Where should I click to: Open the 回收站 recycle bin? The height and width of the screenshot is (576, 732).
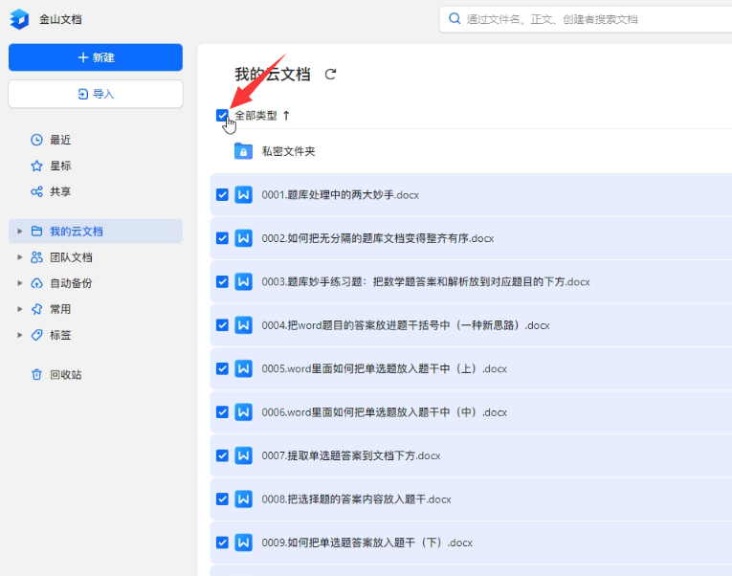[66, 375]
